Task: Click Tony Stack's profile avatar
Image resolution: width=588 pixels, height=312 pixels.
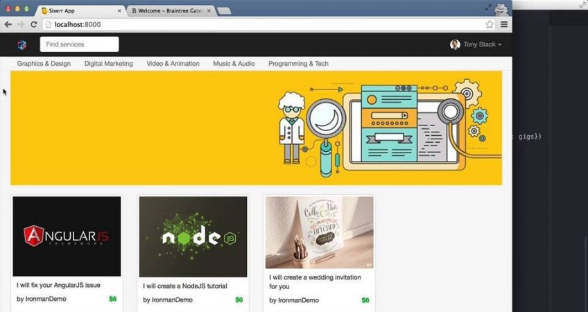Action: 455,44
